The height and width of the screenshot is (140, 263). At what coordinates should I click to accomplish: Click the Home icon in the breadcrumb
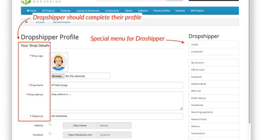coord(26,22)
